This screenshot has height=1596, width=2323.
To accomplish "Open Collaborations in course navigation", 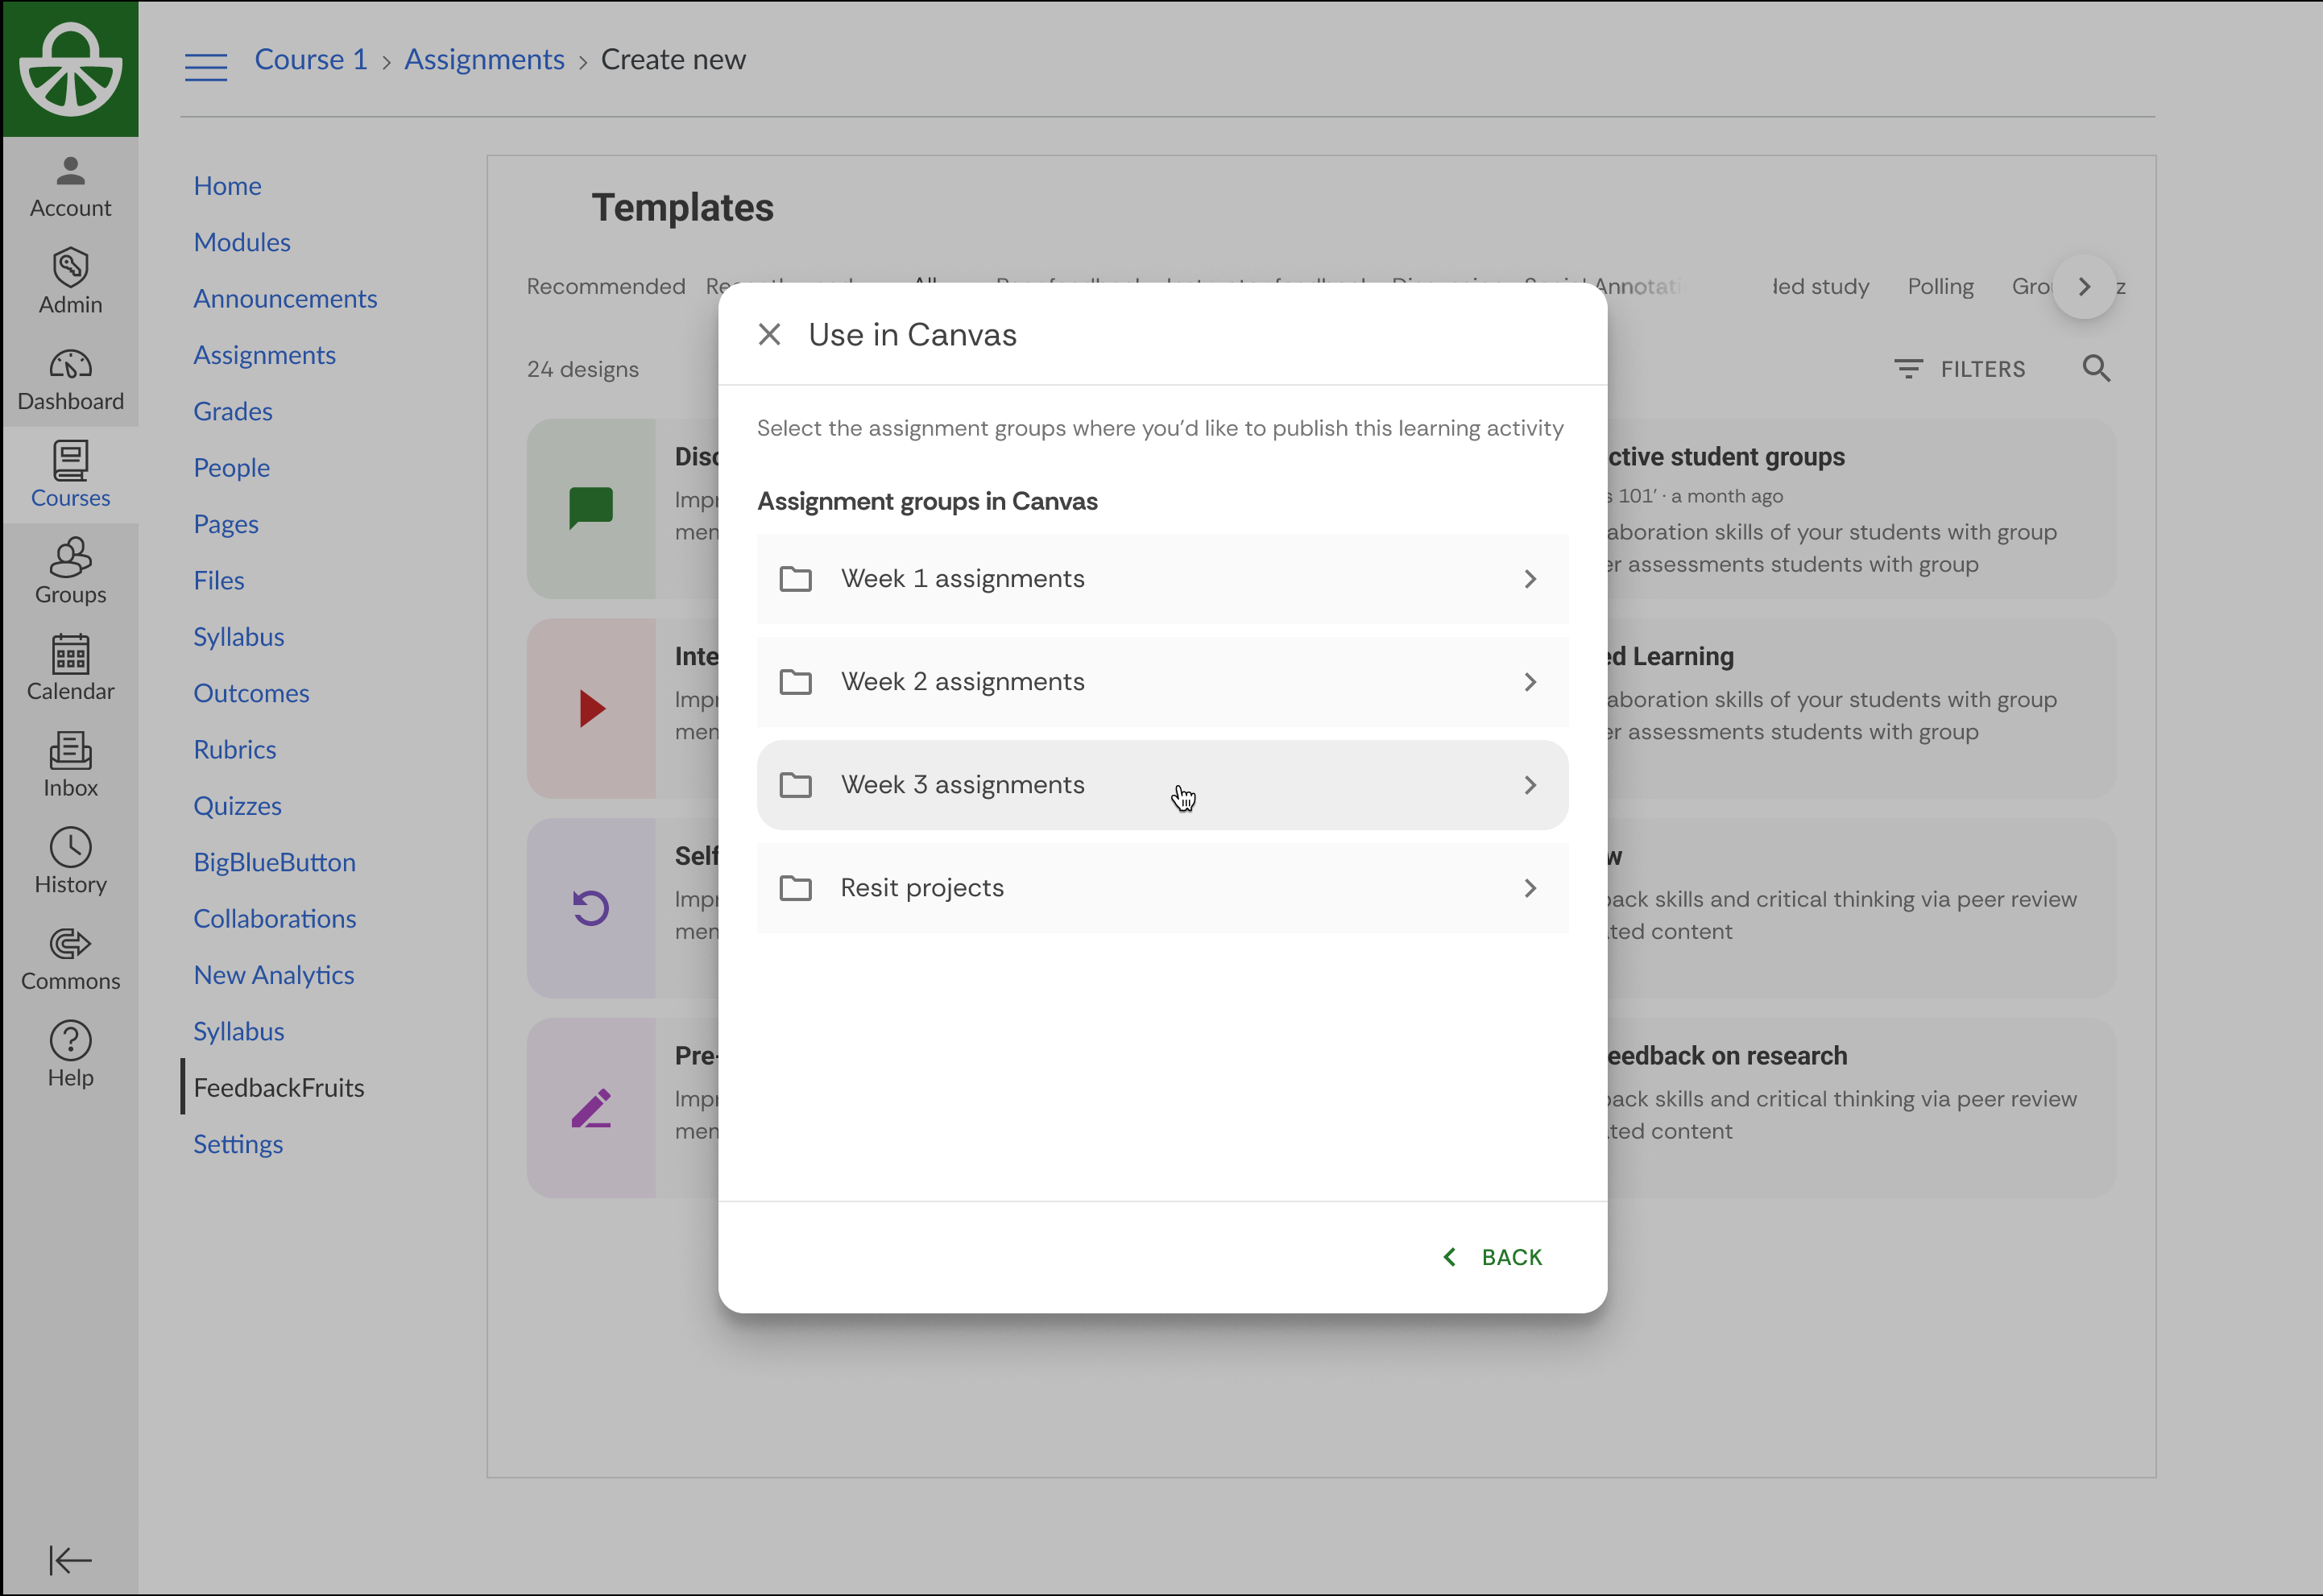I will click(274, 918).
